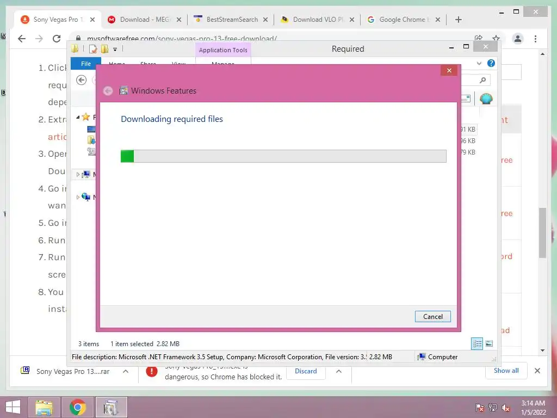Share this page icon in Chrome
Screen dimensions: 557x418
[x=479, y=38]
